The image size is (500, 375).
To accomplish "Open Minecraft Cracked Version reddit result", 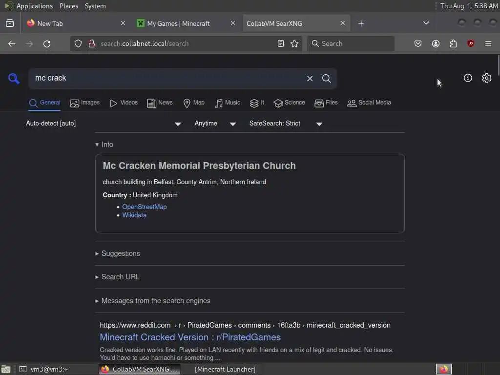I will tap(190, 337).
